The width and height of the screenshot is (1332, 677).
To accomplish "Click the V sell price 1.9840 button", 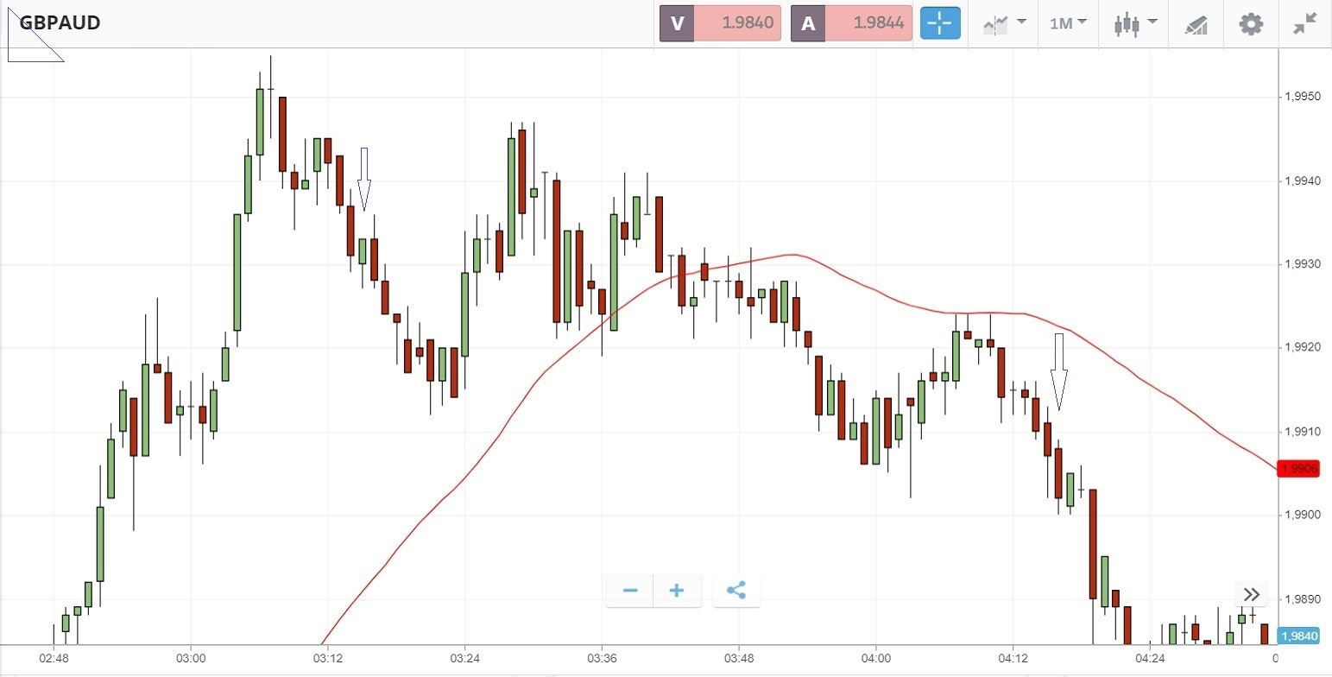I will point(720,23).
